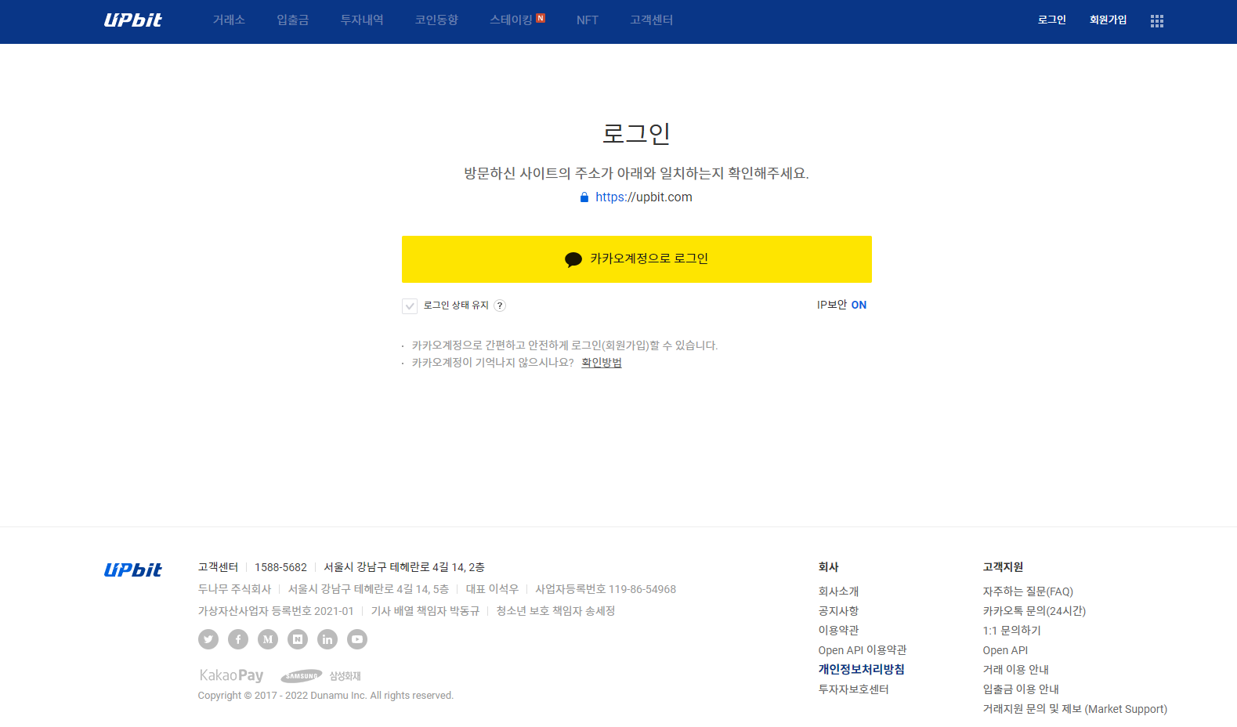The image size is (1237, 727).
Task: Click the blue lock icon beside URL
Action: click(584, 197)
